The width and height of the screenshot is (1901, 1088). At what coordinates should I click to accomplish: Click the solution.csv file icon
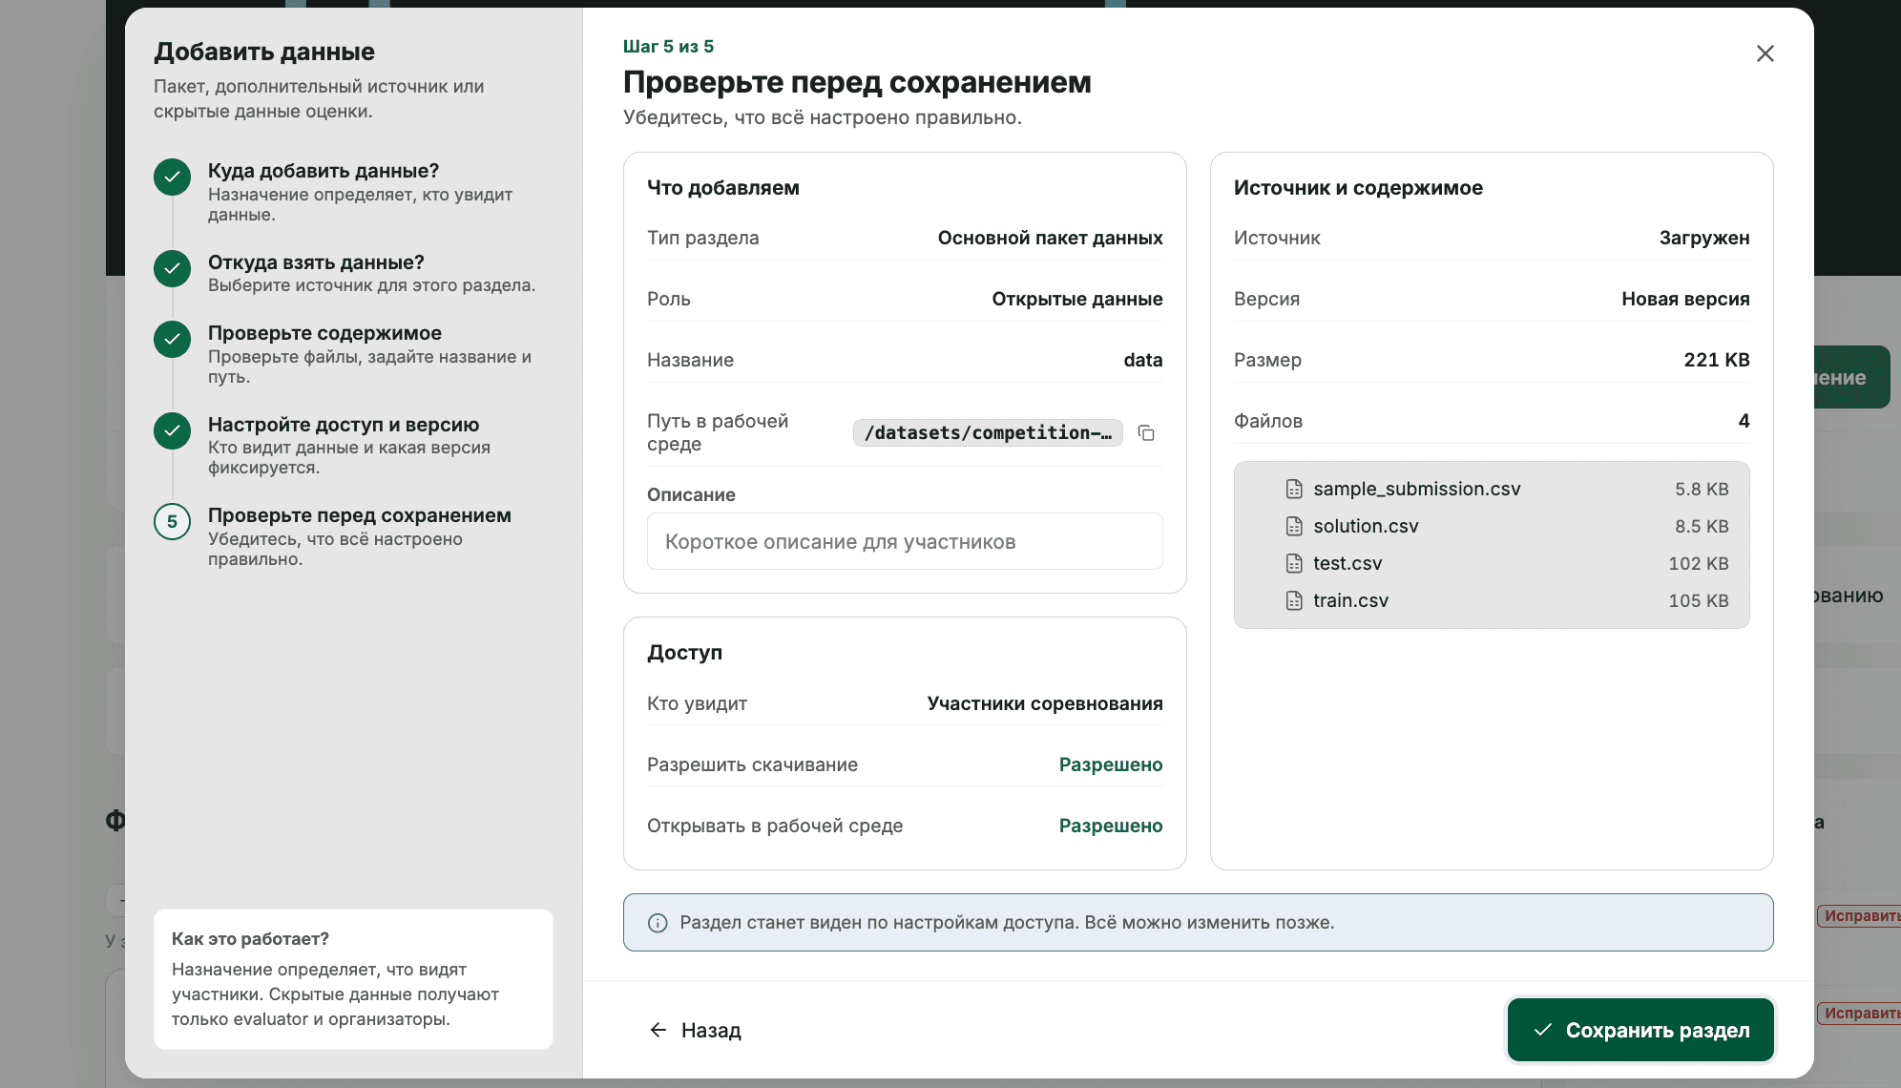pyautogui.click(x=1293, y=527)
